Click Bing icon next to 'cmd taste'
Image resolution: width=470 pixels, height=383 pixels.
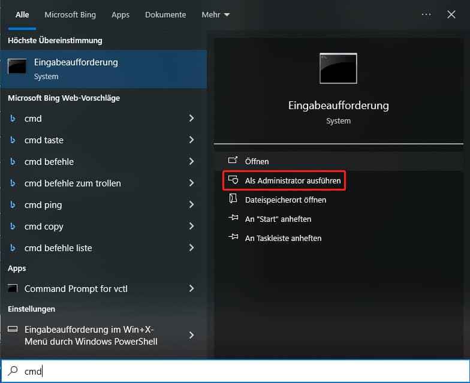[x=13, y=140]
